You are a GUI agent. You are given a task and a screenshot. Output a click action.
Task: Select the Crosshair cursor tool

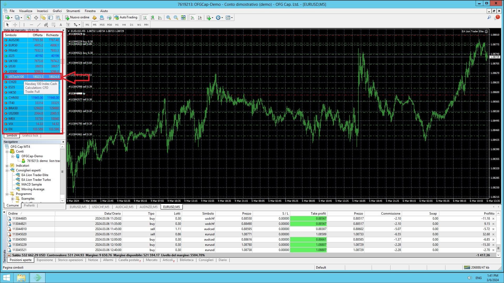(x=15, y=25)
